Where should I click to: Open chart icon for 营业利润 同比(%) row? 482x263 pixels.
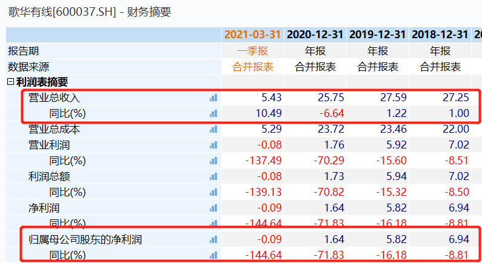(x=213, y=161)
